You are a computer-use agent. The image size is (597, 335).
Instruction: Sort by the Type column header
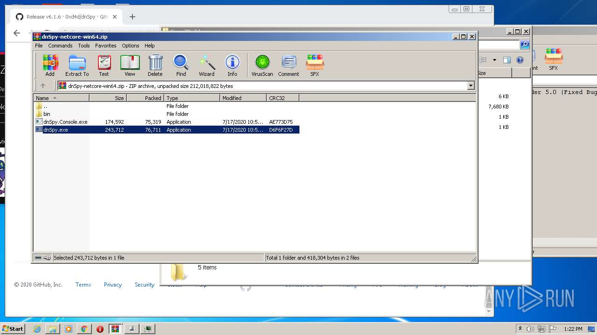(192, 98)
